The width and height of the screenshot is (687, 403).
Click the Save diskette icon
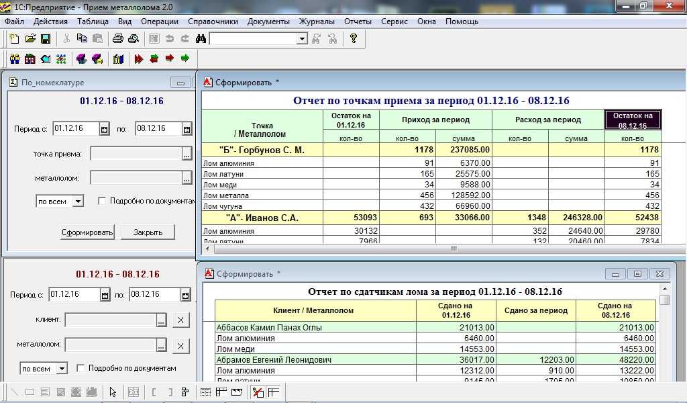(x=45, y=39)
